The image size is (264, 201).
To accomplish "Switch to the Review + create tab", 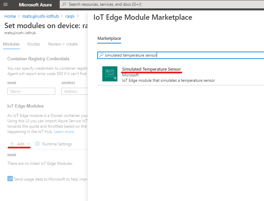I will tap(63, 44).
